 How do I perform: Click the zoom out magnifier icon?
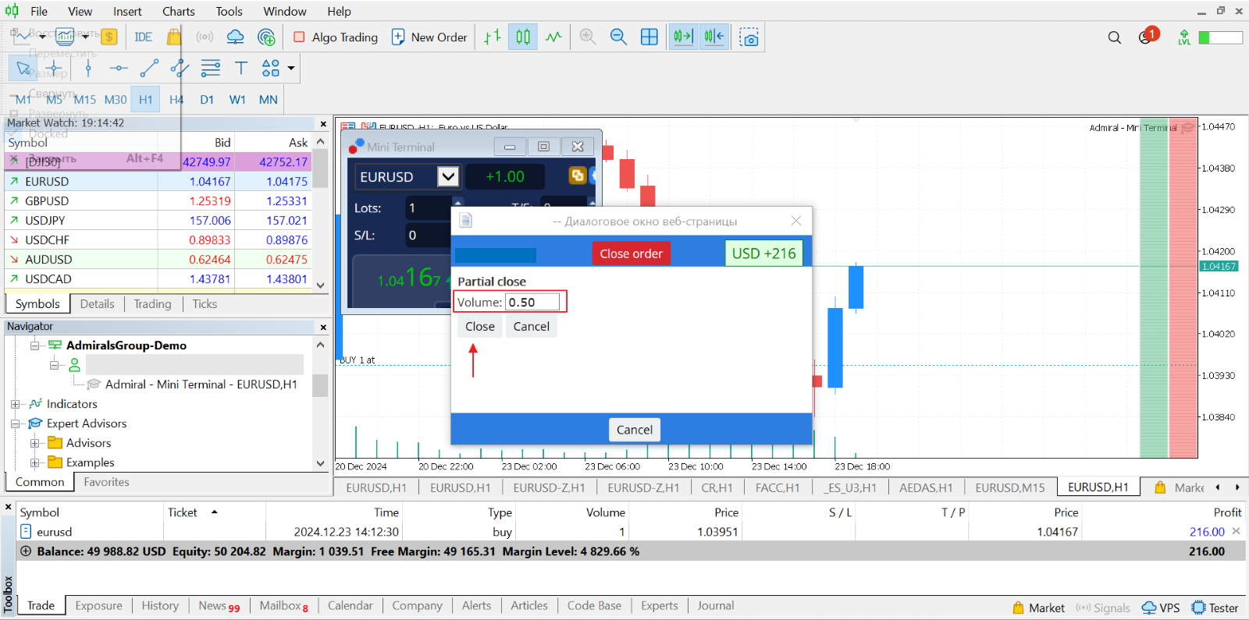point(618,37)
